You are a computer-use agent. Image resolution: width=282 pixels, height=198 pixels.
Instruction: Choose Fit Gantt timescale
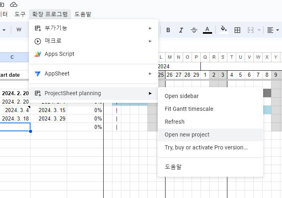[x=210, y=109]
